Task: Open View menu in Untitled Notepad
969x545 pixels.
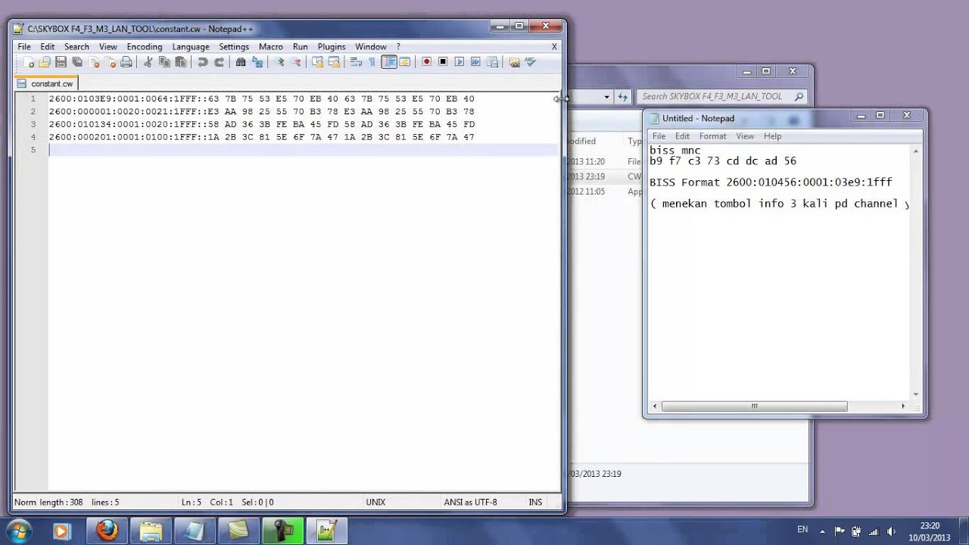Action: tap(745, 136)
